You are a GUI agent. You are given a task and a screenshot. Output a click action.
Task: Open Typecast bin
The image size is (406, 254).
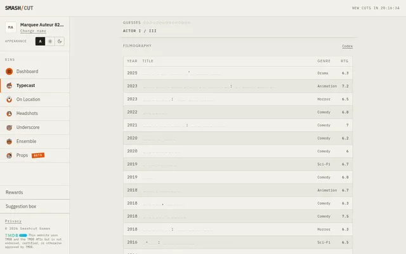click(35, 85)
